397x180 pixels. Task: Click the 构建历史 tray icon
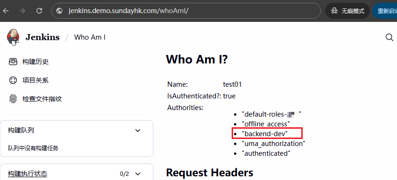click(13, 62)
